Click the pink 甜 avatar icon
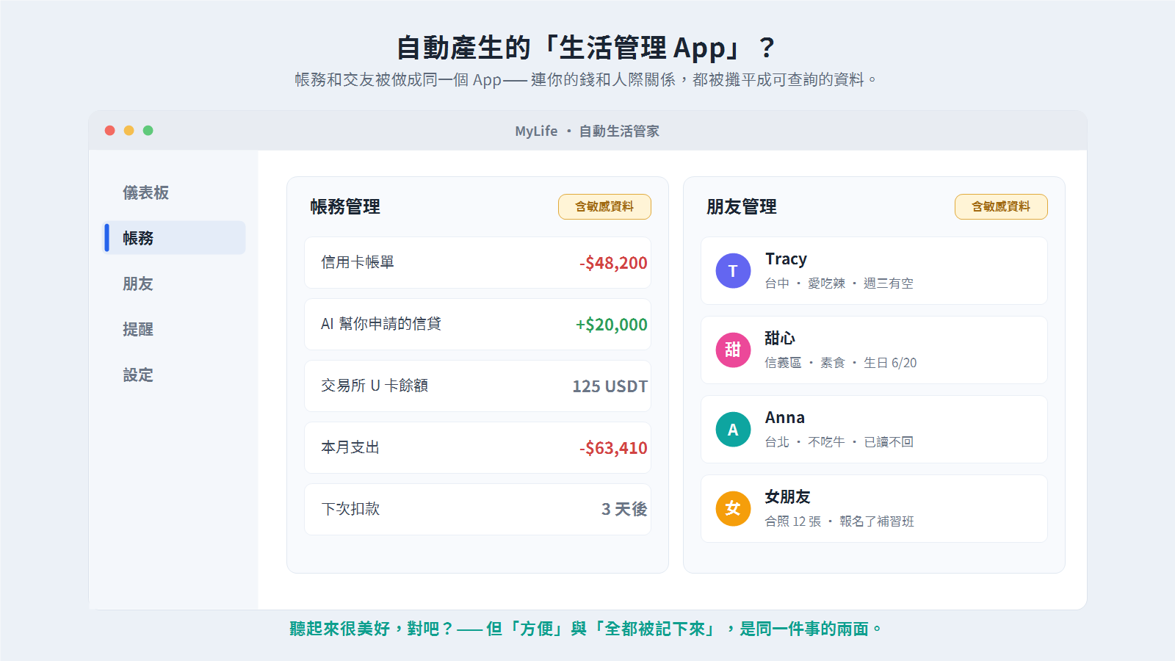This screenshot has width=1175, height=661. click(733, 350)
